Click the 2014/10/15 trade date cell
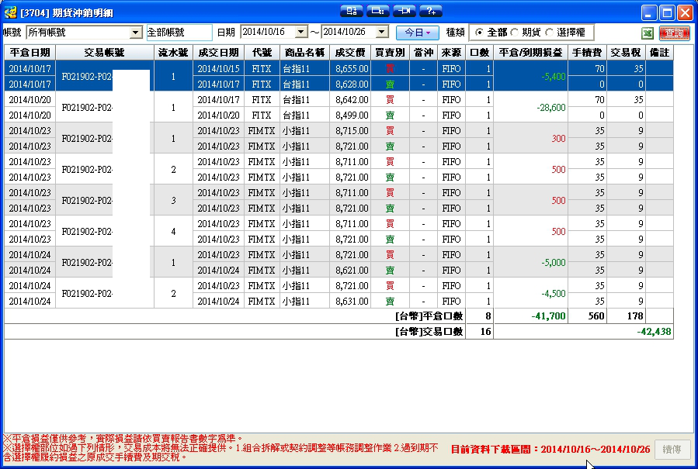This screenshot has height=469, width=698. [219, 68]
